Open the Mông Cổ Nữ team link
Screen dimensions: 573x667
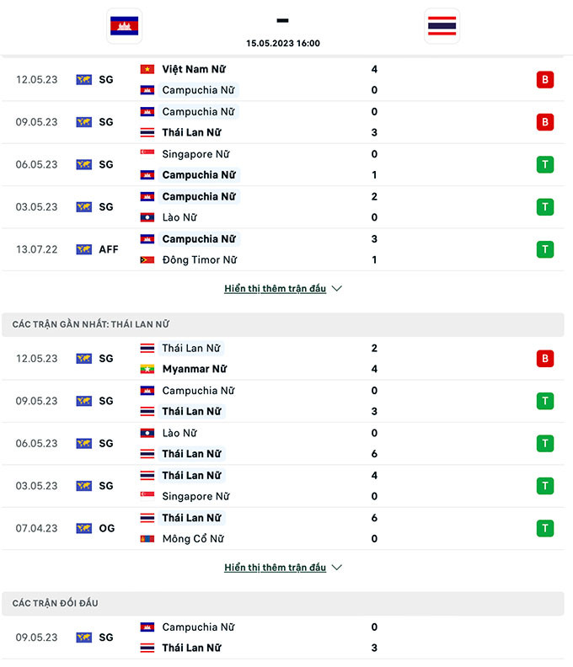(x=193, y=539)
